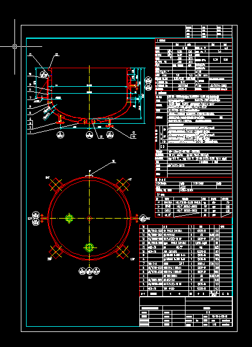Click the tag bubble at the section view's upper-left corner
Image resolution: width=252 pixels, height=347 pixels.
[44, 75]
